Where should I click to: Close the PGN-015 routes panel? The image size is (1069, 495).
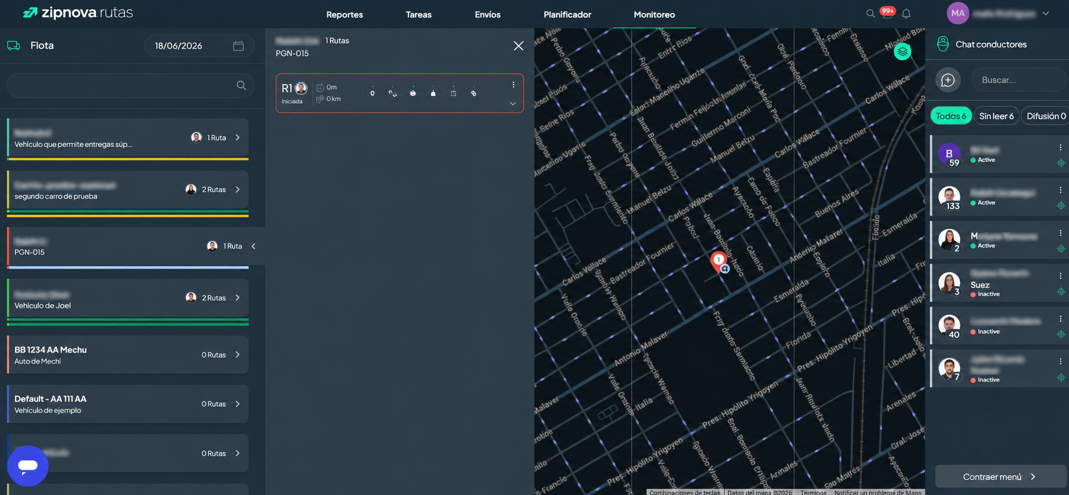pos(518,46)
